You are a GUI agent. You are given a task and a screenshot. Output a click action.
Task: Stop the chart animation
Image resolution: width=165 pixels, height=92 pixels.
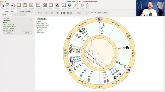pos(64,13)
